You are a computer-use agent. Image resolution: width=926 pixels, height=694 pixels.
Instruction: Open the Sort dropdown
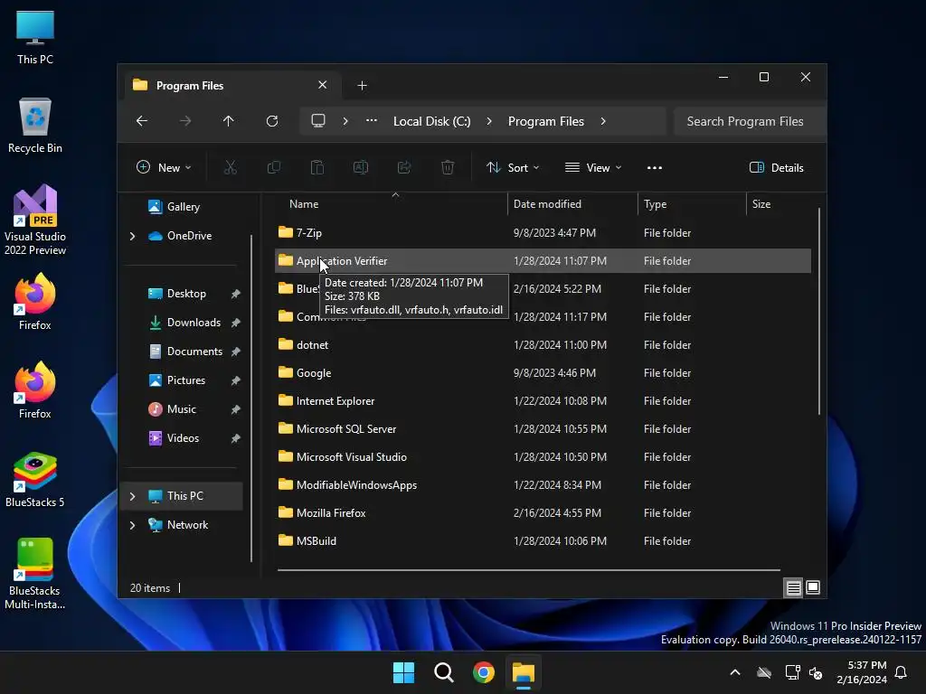tap(513, 167)
